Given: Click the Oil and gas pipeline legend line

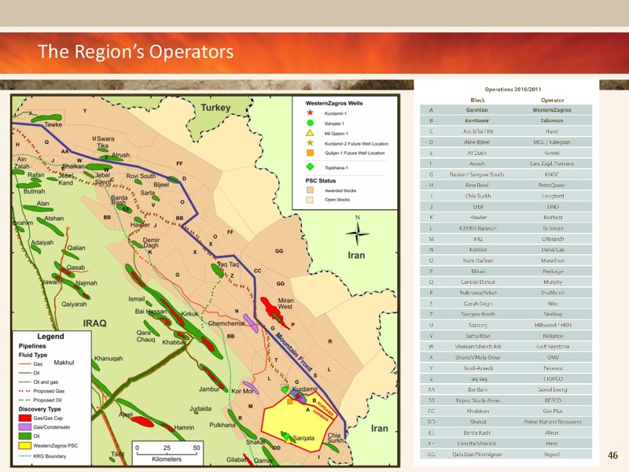Looking at the screenshot, I should click(x=24, y=382).
